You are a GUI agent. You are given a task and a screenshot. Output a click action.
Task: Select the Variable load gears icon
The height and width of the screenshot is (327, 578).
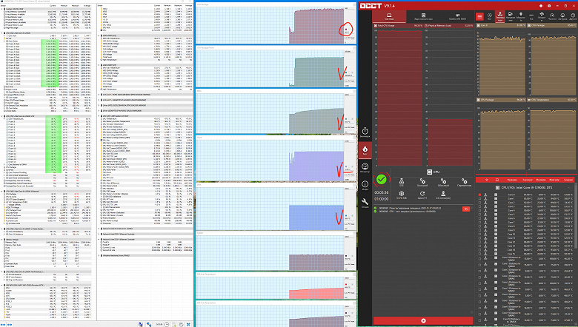tap(464, 183)
